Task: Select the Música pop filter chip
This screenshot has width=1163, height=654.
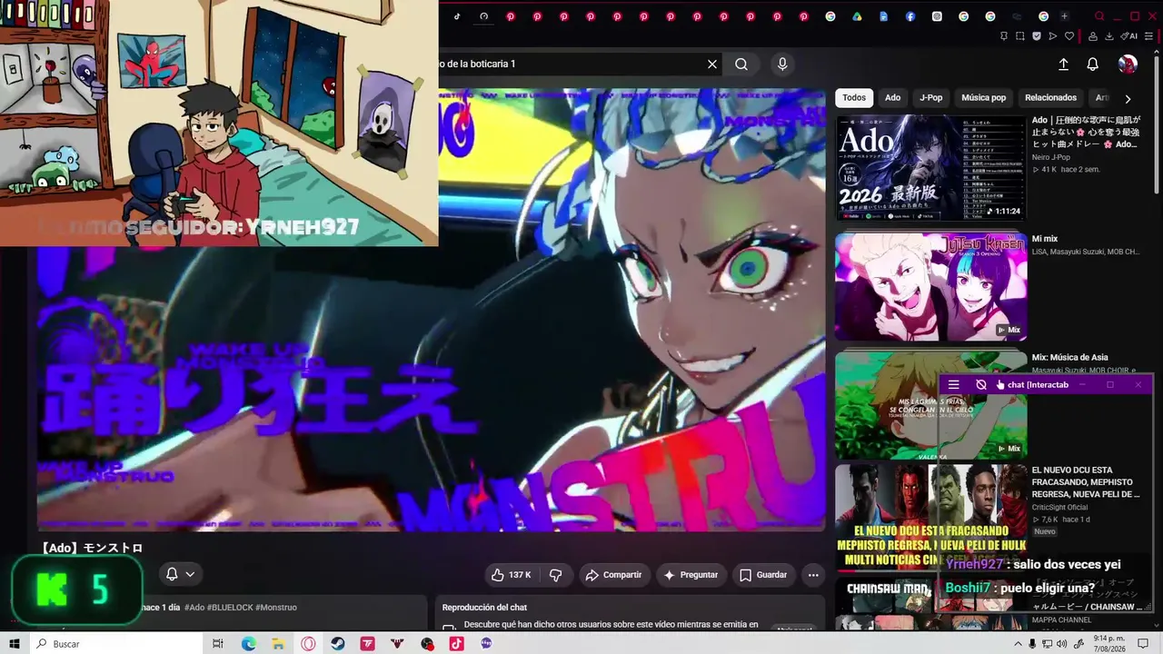Action: coord(984,98)
